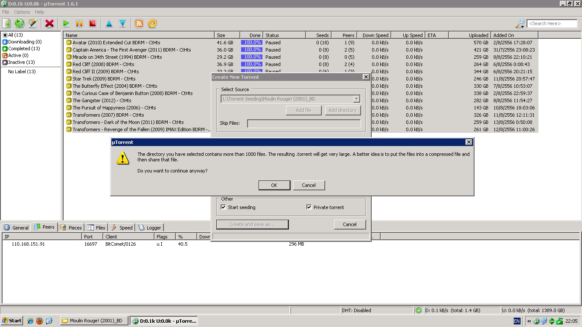582x327 pixels.
Task: Expand hidden tray icons with the chevron
Action: tap(529, 321)
